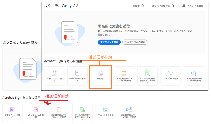Screen dimensions: 211x124
Task: Click Web フォームを公開 label in lower row
Action: pyautogui.click(x=36, y=116)
